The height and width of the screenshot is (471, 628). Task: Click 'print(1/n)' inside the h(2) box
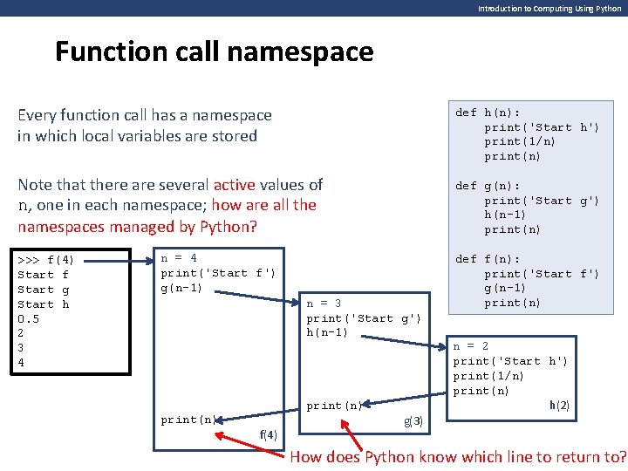[488, 377]
